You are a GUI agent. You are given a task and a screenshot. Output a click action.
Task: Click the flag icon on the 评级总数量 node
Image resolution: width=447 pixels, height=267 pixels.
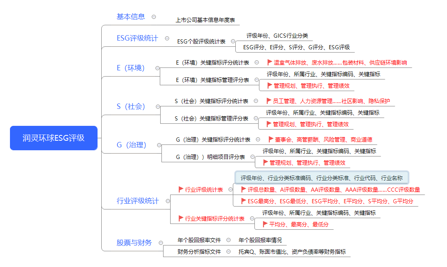coord(243,190)
